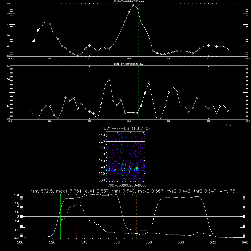Click the upper white horizontal line in heatmap
Viewport: 251px width, 251px height.
click(x=126, y=141)
